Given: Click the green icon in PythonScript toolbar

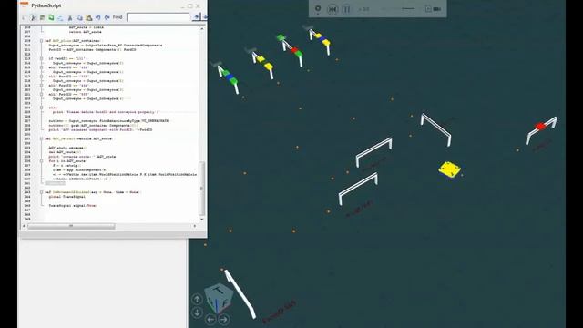Looking at the screenshot, I should click(x=51, y=17).
